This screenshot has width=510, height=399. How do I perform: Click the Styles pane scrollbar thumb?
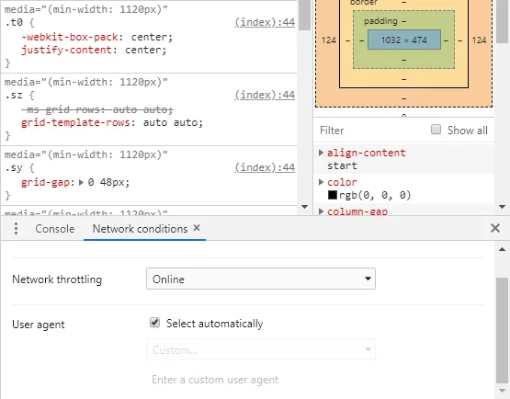pyautogui.click(x=305, y=15)
